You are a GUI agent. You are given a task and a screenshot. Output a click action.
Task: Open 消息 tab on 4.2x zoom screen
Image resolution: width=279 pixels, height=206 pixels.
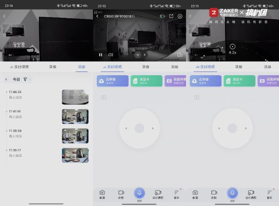pyautogui.click(x=268, y=67)
